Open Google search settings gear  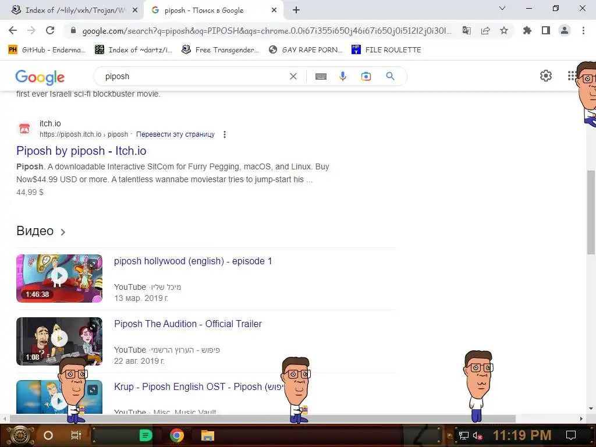pos(546,76)
